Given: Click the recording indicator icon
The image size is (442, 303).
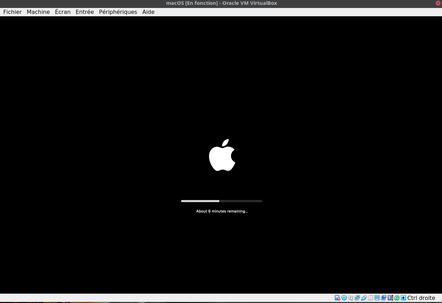Looking at the screenshot, I should 383,298.
